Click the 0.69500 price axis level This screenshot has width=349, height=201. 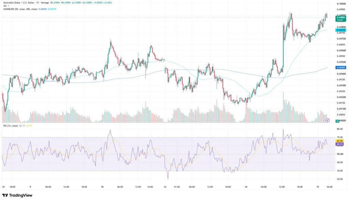click(341, 62)
